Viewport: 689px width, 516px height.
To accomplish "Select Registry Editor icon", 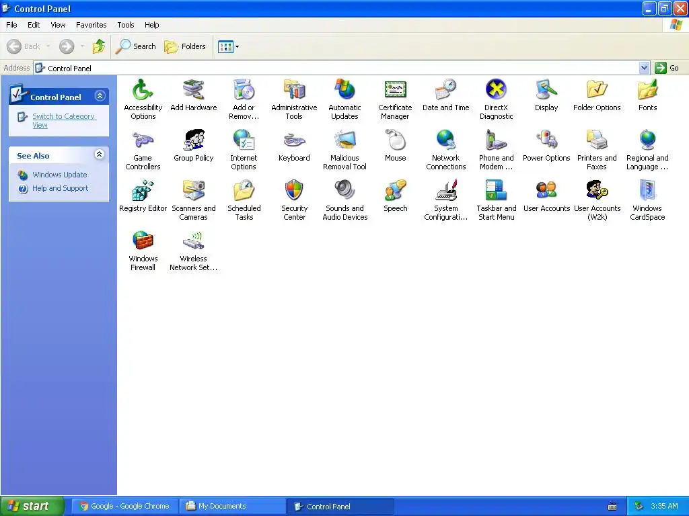I will point(143,191).
